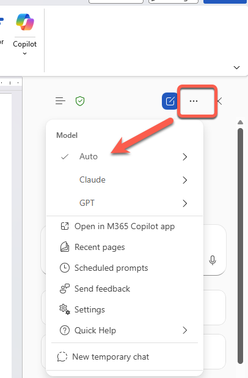Choose the GPT model
This screenshot has width=248, height=378.
tap(124, 203)
